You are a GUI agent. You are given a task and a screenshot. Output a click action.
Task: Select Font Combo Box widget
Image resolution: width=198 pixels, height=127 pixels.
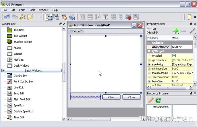point(23,82)
